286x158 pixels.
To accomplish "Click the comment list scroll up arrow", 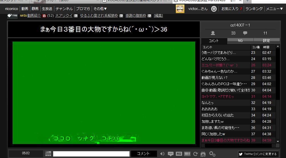I will click(x=278, y=46).
